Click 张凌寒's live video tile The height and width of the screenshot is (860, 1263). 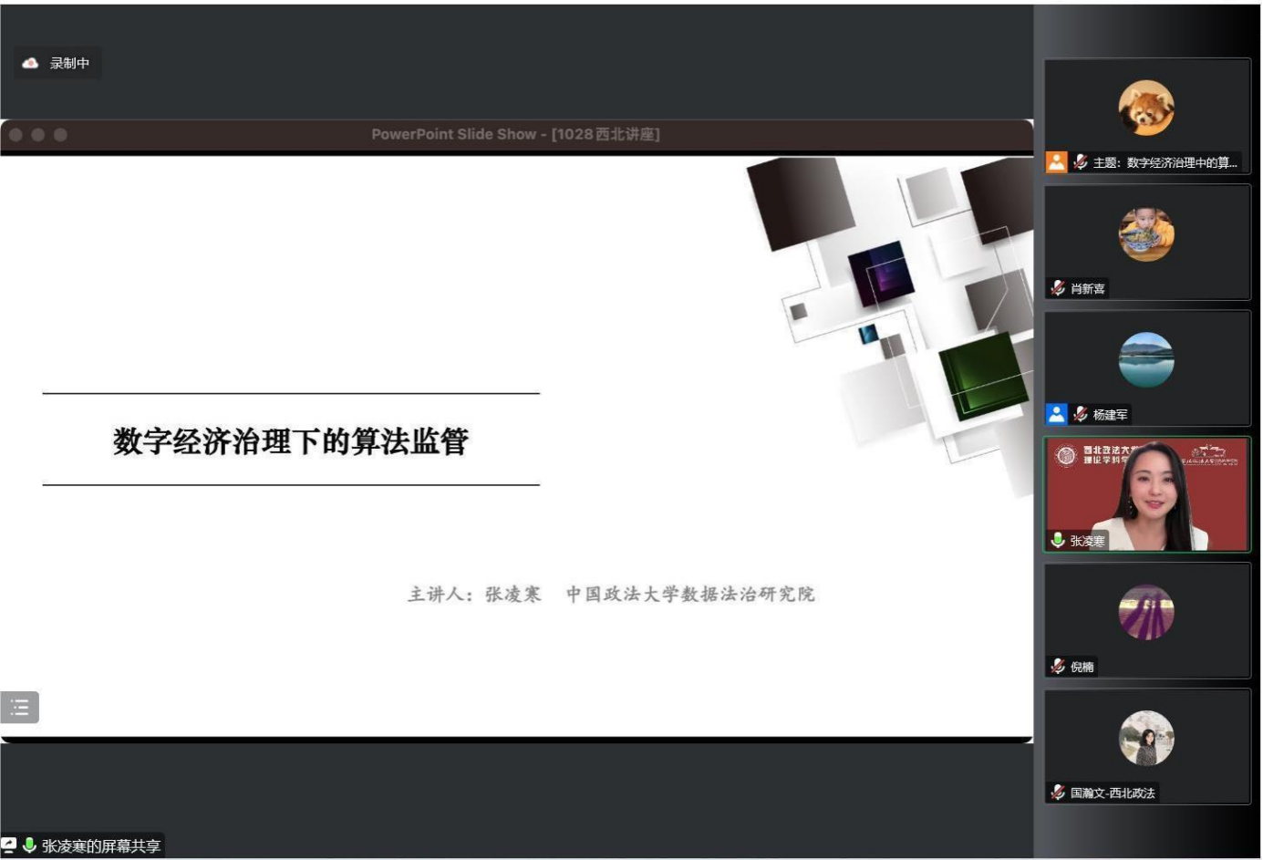coord(1146,493)
